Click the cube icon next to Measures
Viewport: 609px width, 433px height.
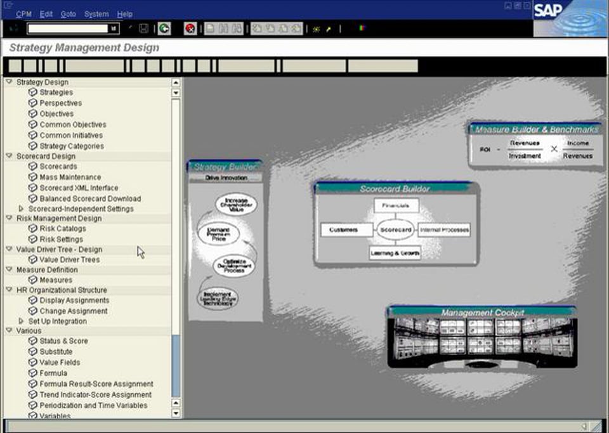pos(33,280)
